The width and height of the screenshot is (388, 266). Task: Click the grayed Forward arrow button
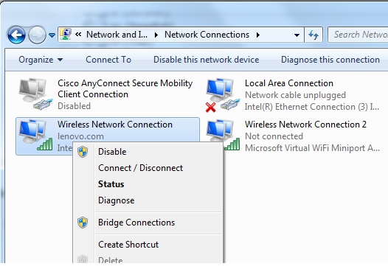[x=37, y=35]
